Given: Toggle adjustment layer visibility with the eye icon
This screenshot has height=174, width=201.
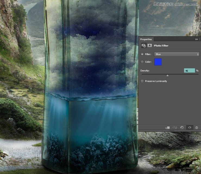Looking at the screenshot, I should click(x=190, y=128).
